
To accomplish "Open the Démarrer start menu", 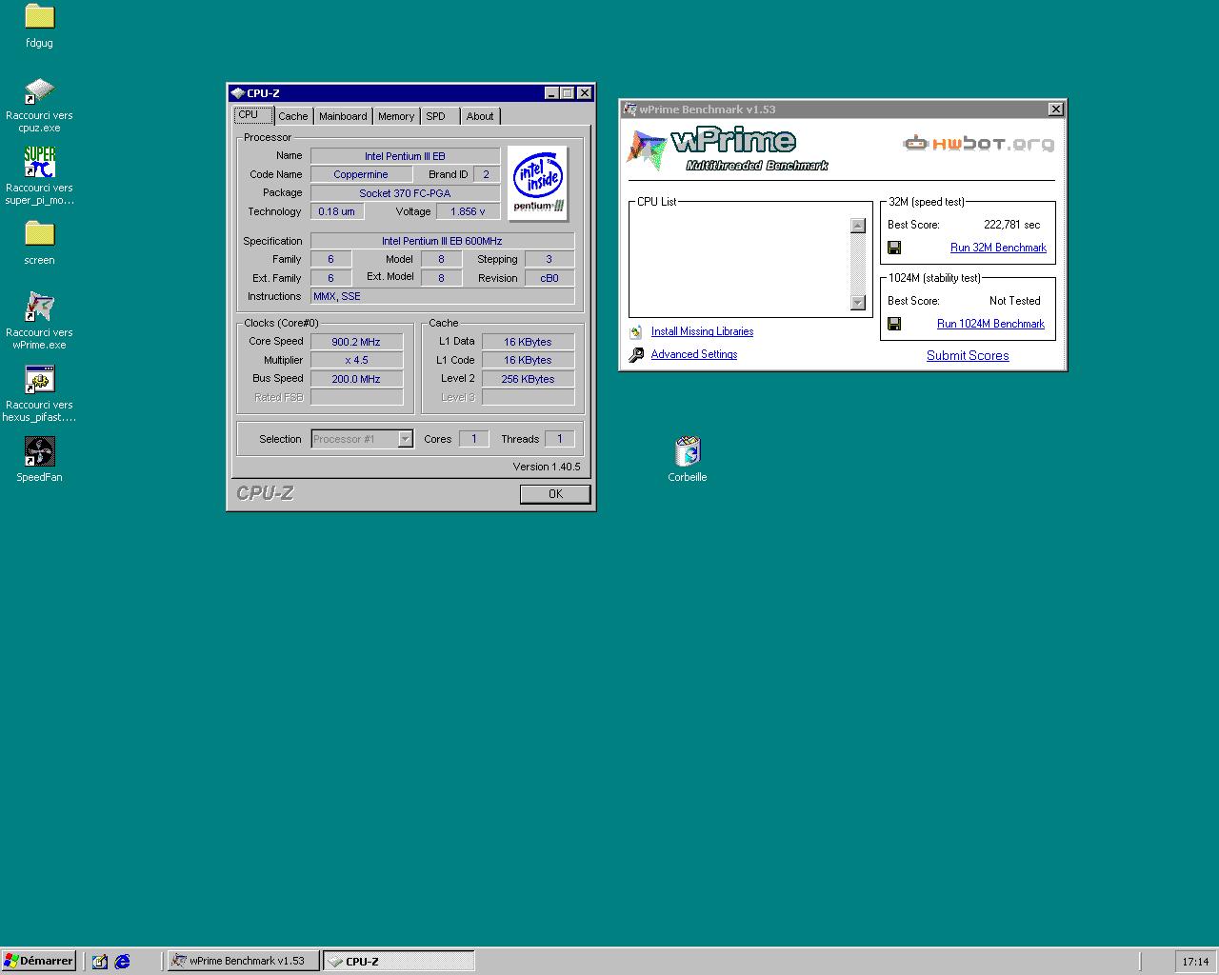I will [39, 962].
